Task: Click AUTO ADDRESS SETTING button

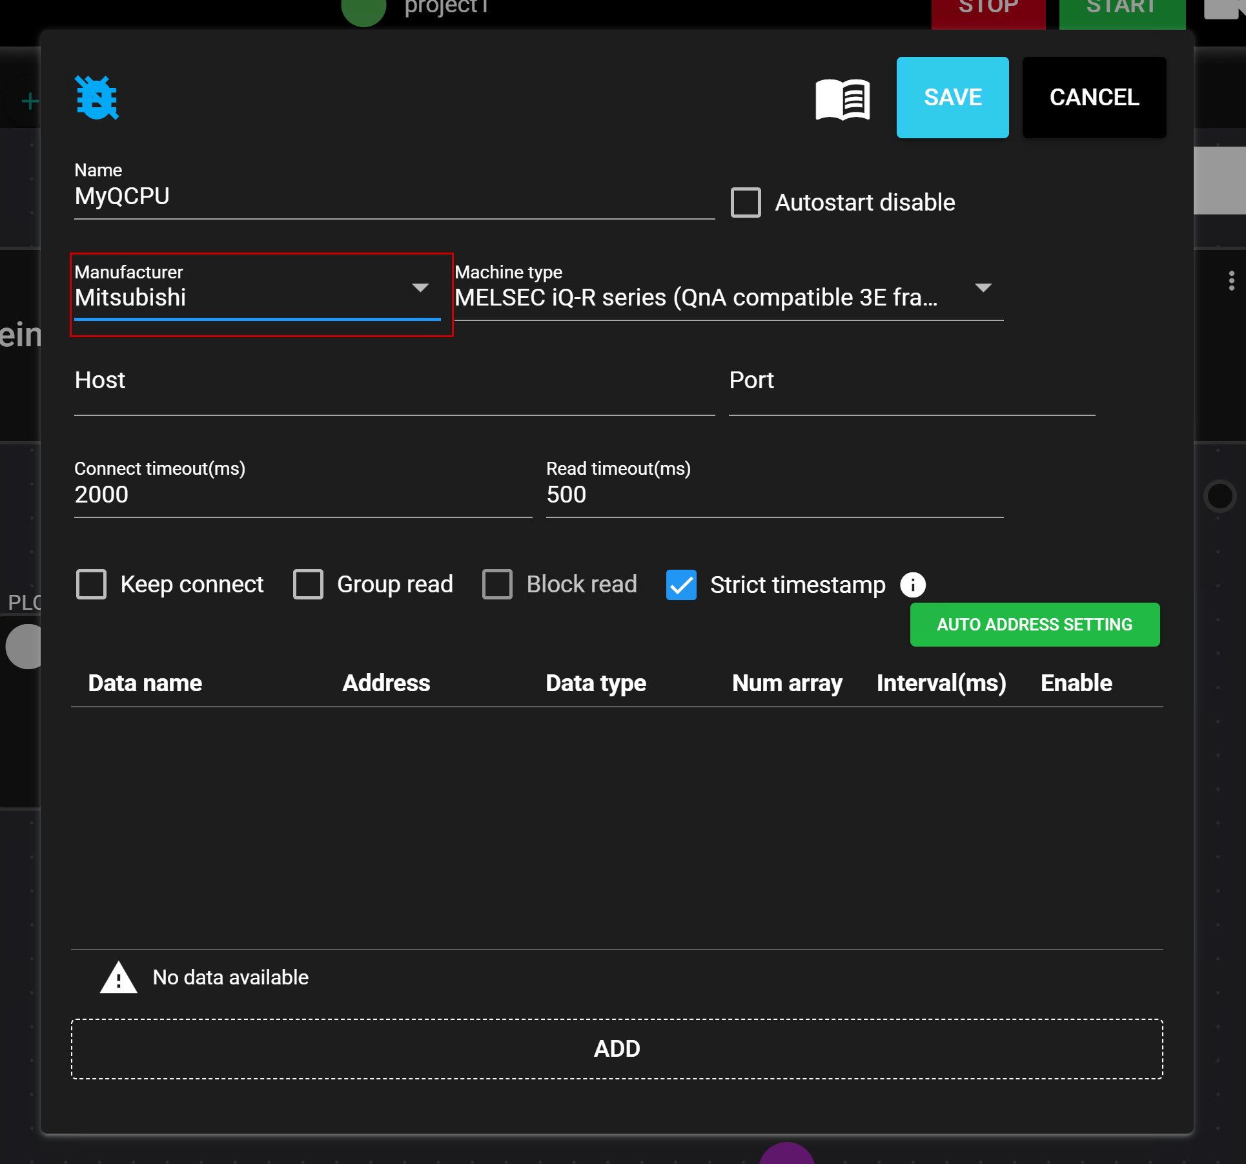Action: (x=1034, y=625)
